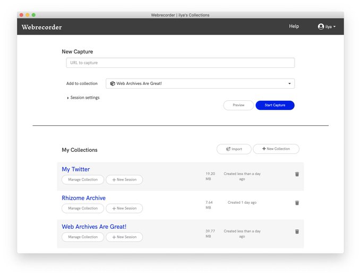Create a New Collection
This screenshot has width=361, height=276.
pyautogui.click(x=276, y=149)
